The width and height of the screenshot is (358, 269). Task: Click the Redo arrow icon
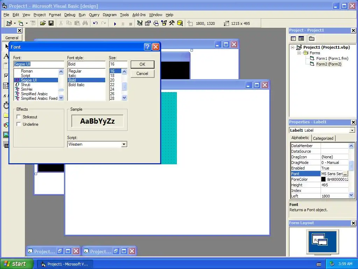tap(103, 23)
